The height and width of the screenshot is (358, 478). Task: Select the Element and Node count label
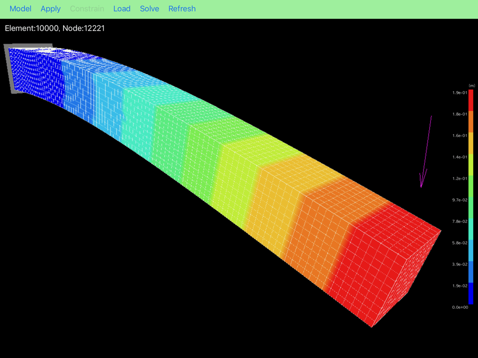55,28
